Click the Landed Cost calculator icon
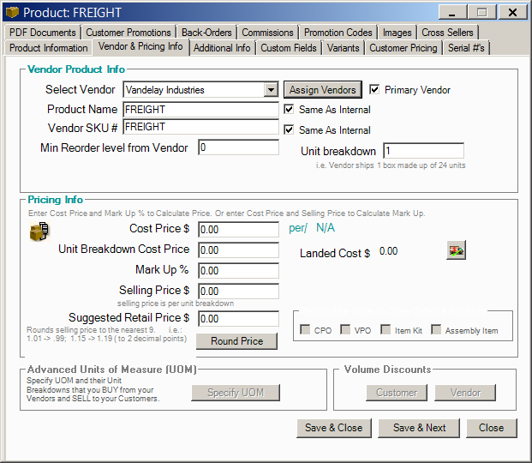Viewport: 532px width, 463px height. 456,250
